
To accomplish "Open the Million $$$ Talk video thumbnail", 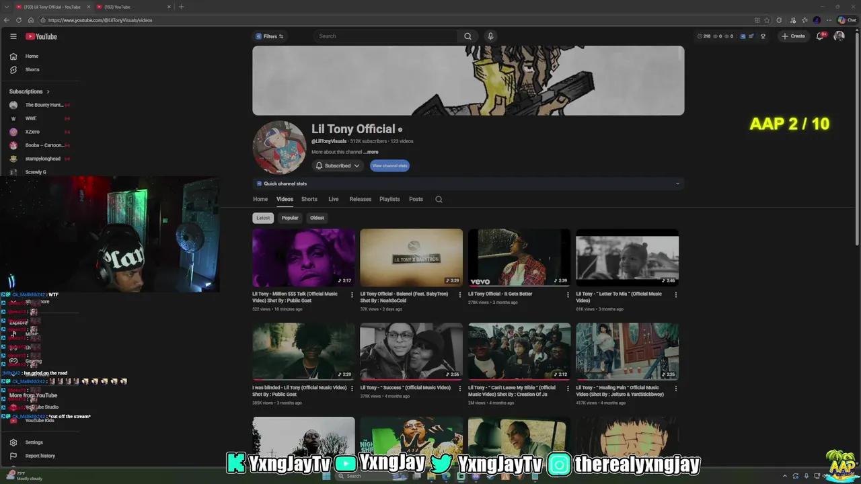I will [303, 257].
